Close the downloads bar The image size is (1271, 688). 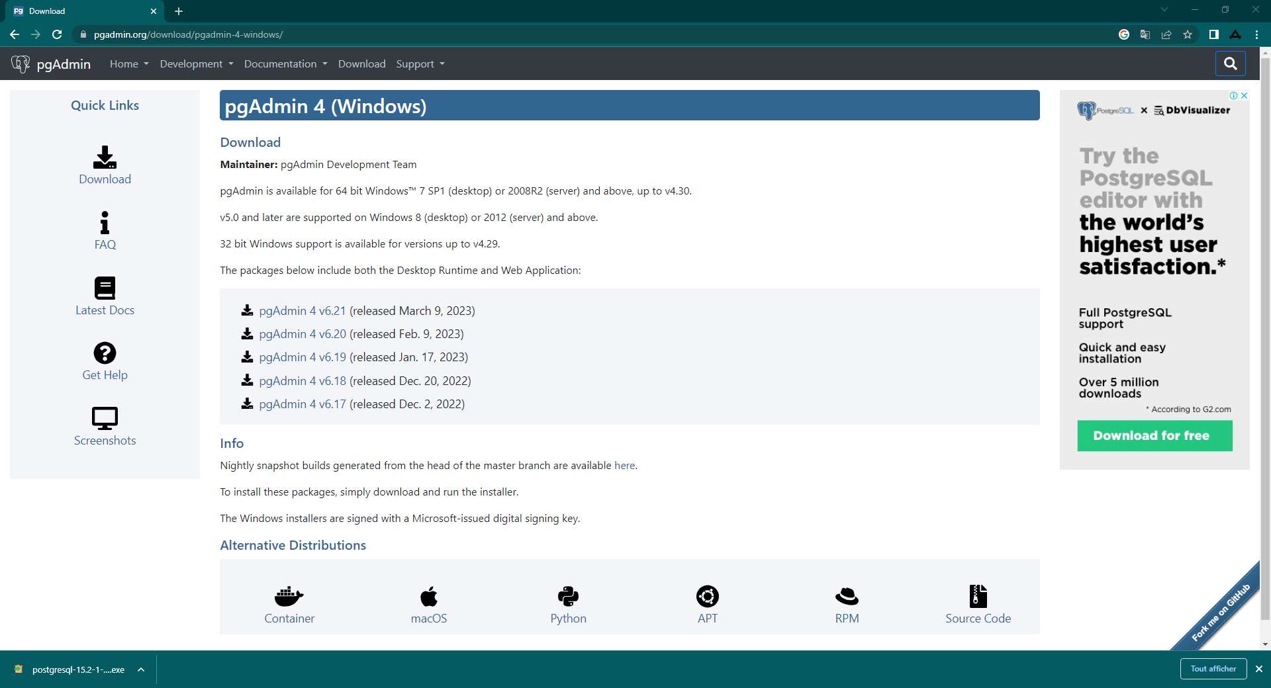[x=1259, y=669]
